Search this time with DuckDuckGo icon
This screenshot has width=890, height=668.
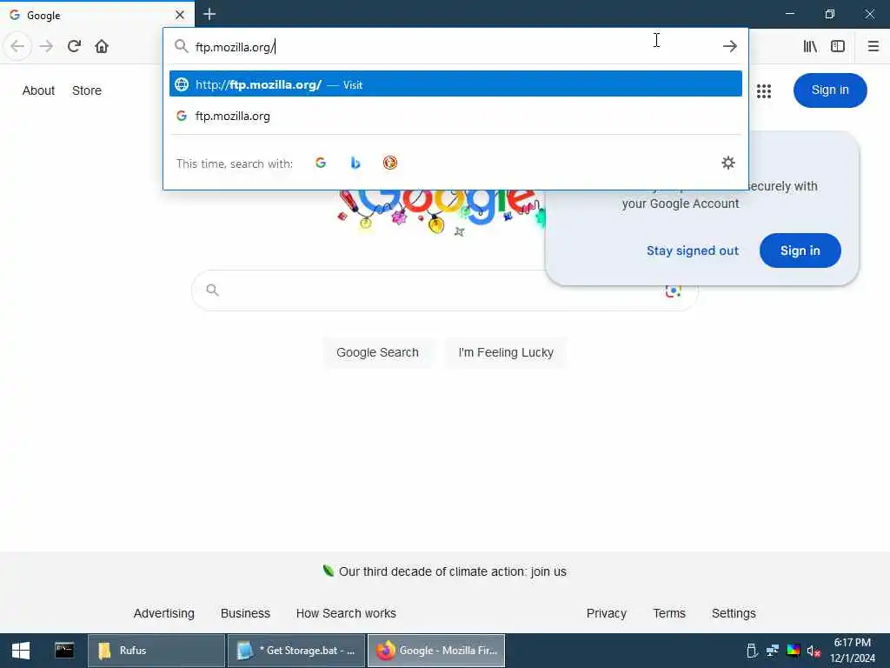click(x=390, y=163)
